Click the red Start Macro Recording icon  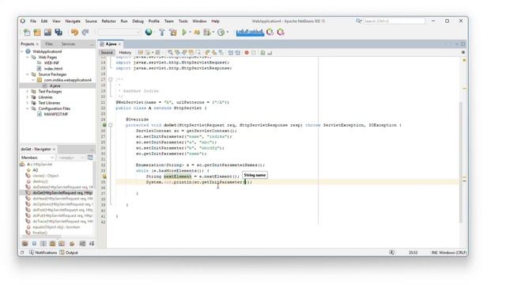pos(247,52)
